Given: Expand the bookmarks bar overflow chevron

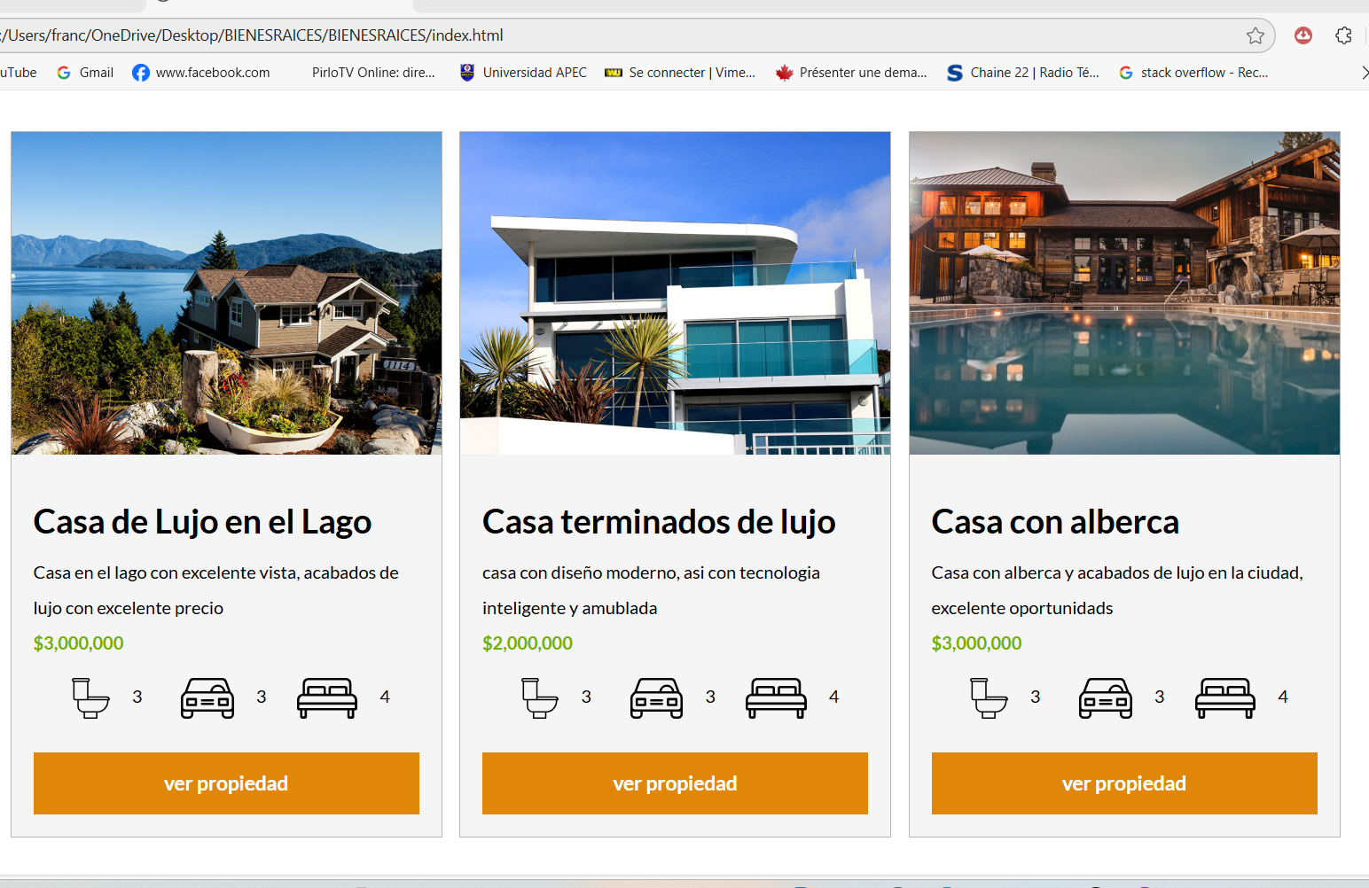Looking at the screenshot, I should click(x=1364, y=73).
